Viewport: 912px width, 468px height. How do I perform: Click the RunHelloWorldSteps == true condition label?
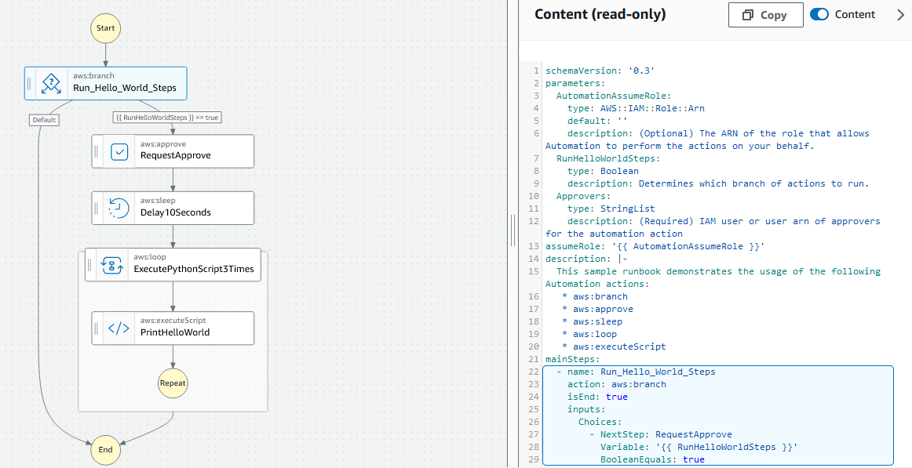click(166, 118)
